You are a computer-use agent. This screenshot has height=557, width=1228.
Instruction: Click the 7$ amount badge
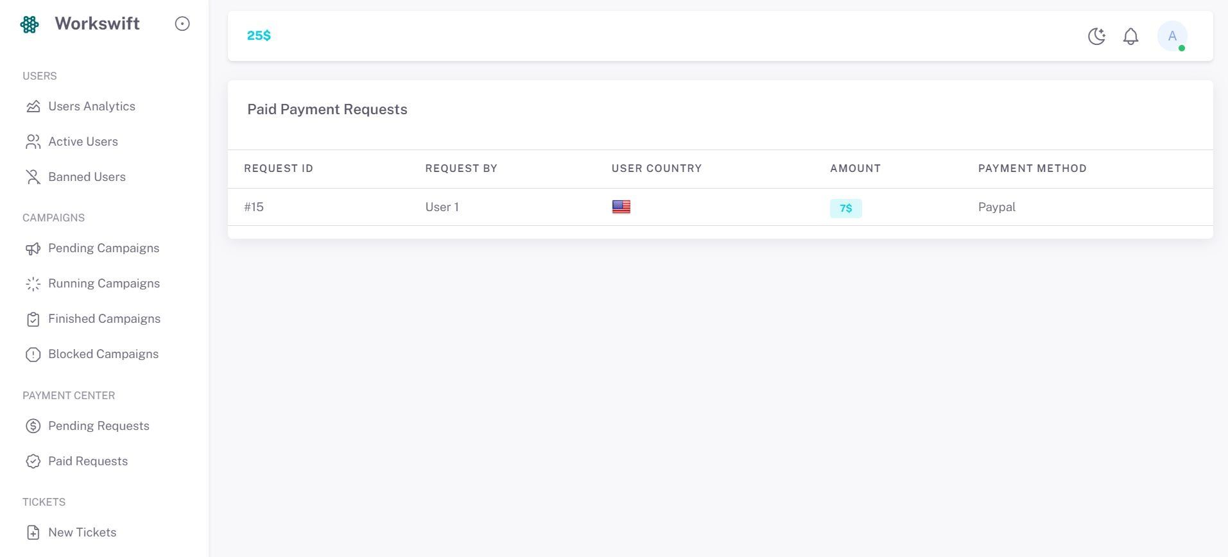(846, 209)
